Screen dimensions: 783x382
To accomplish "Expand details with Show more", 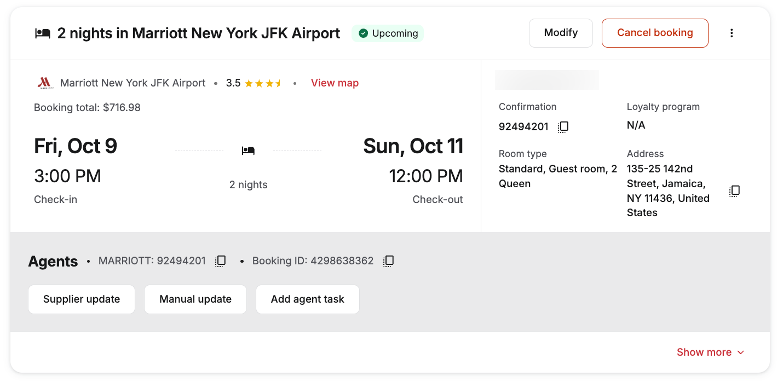I will coord(711,352).
